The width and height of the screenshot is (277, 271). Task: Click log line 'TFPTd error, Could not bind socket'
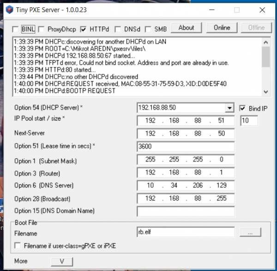121,62
